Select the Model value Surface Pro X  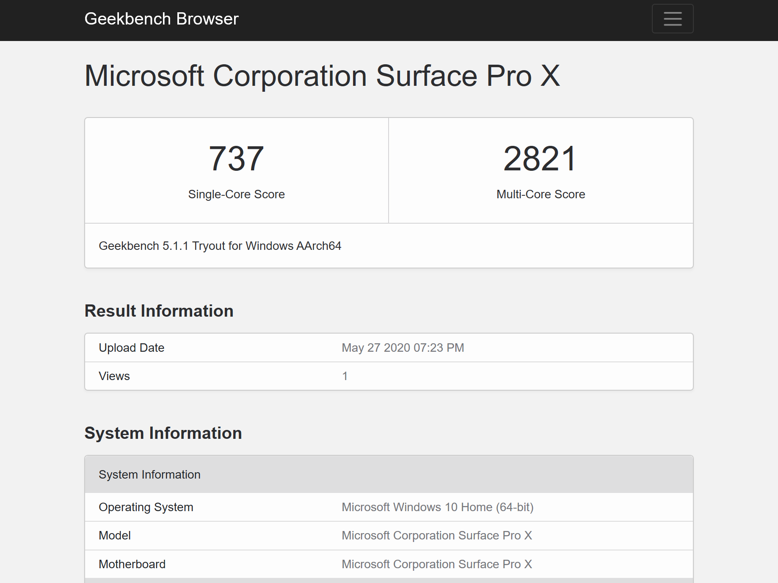click(437, 535)
